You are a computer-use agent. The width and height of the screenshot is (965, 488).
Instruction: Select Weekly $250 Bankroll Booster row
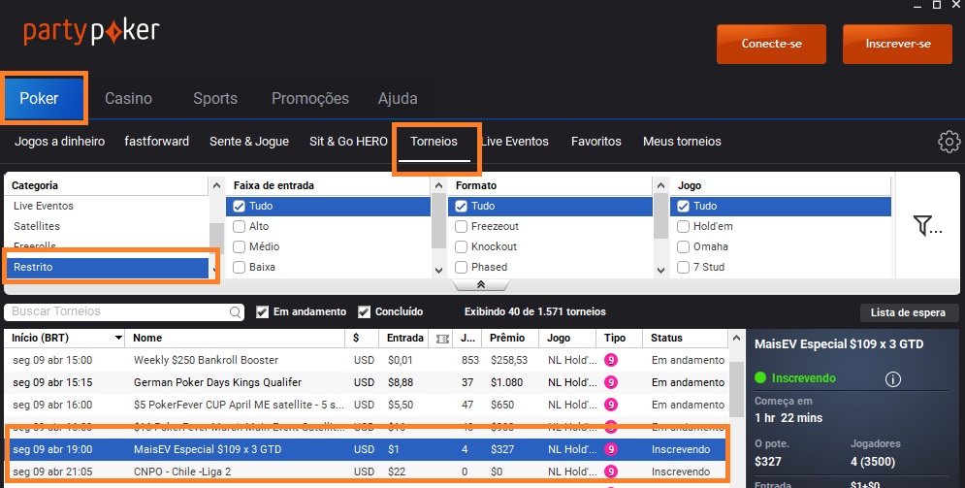tap(367, 360)
